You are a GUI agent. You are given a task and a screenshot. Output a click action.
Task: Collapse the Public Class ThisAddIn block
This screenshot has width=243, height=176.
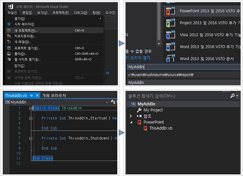click(31, 108)
